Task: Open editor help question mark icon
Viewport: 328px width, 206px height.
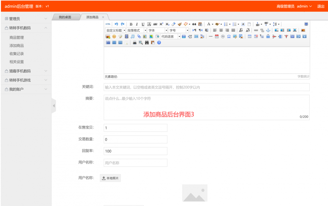Action: (x=159, y=43)
